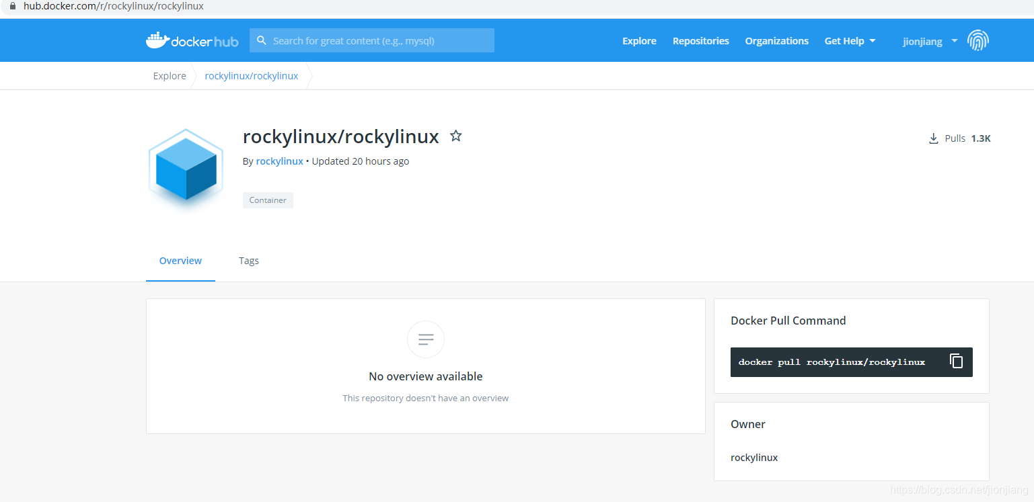Image resolution: width=1034 pixels, height=502 pixels.
Task: Click the Docker Pull Command heading
Action: point(788,321)
